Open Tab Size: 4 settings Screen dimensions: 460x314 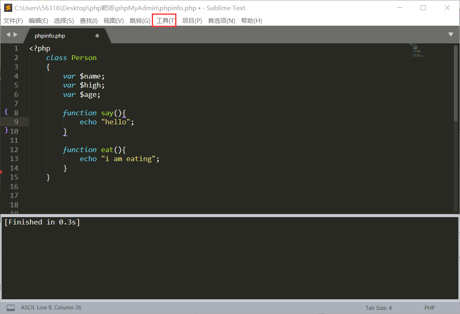click(379, 308)
